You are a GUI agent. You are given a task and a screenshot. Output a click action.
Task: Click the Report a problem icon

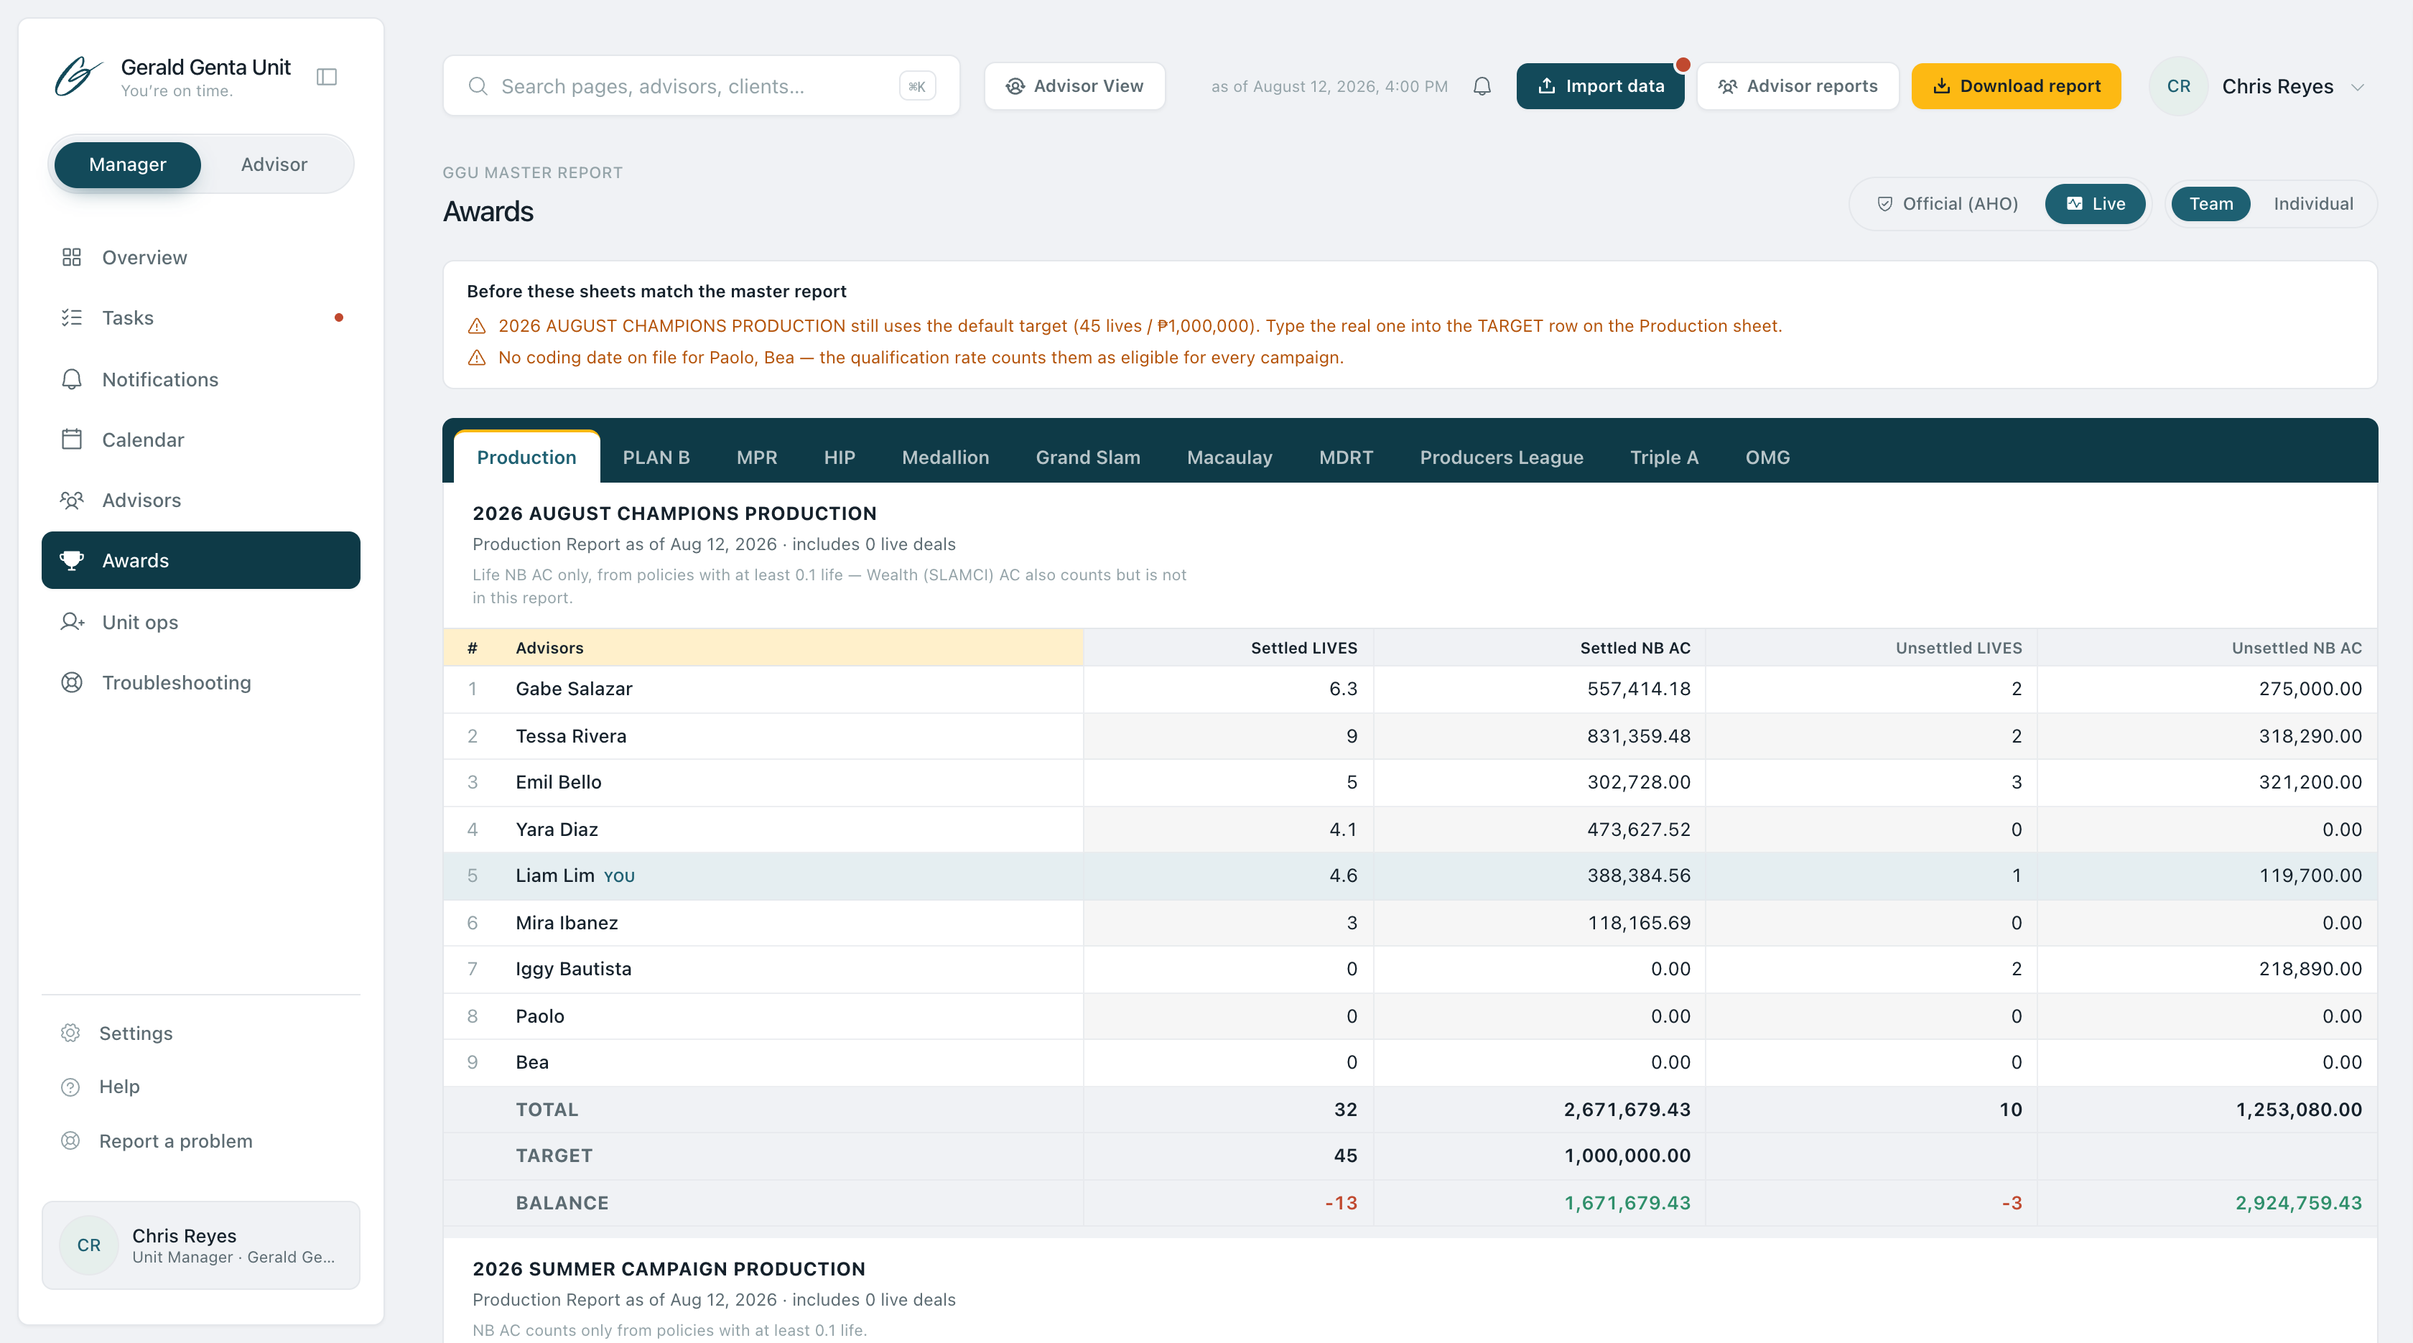pos(70,1140)
